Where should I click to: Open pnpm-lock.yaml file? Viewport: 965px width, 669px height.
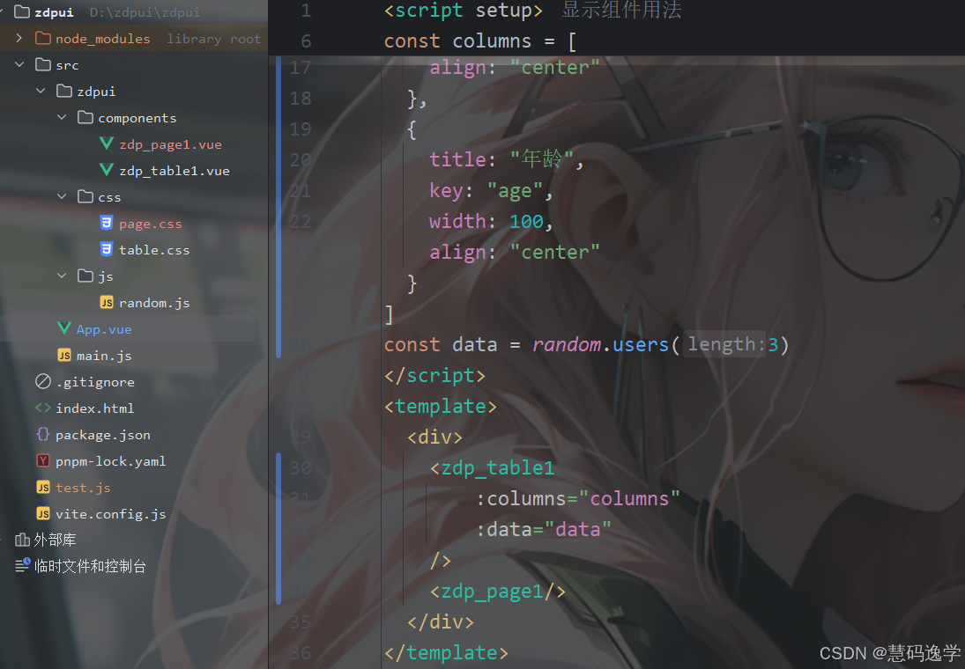111,461
